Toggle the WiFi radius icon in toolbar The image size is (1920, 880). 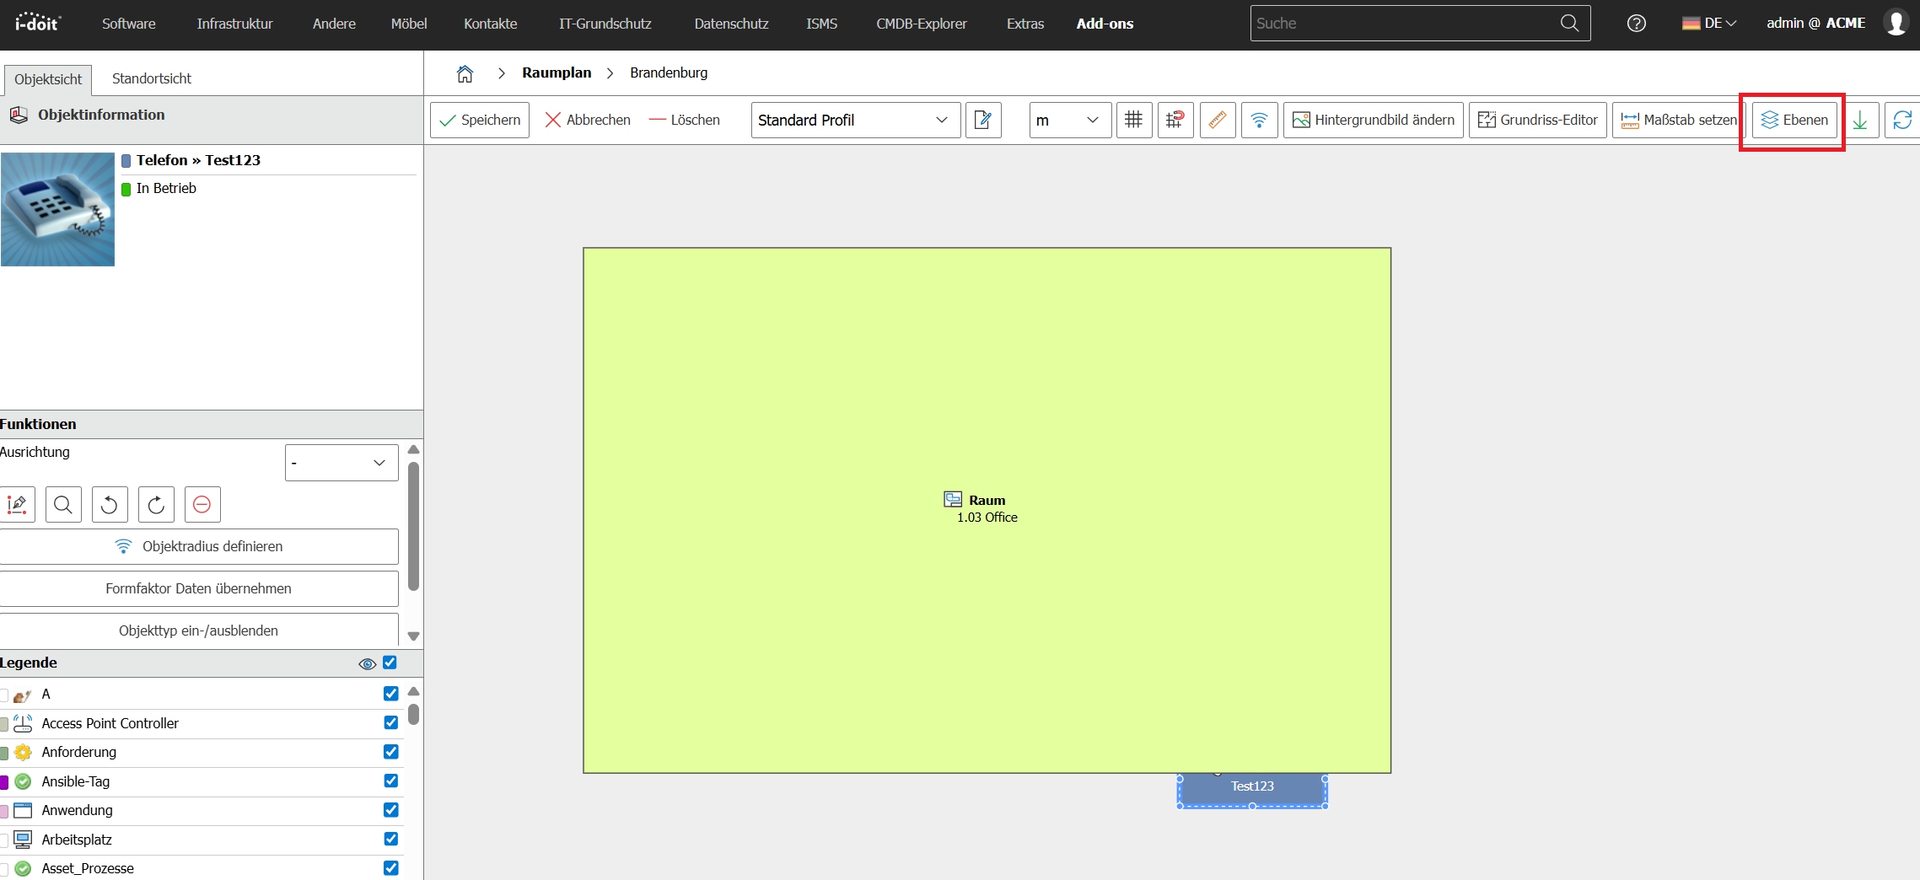point(1259,120)
